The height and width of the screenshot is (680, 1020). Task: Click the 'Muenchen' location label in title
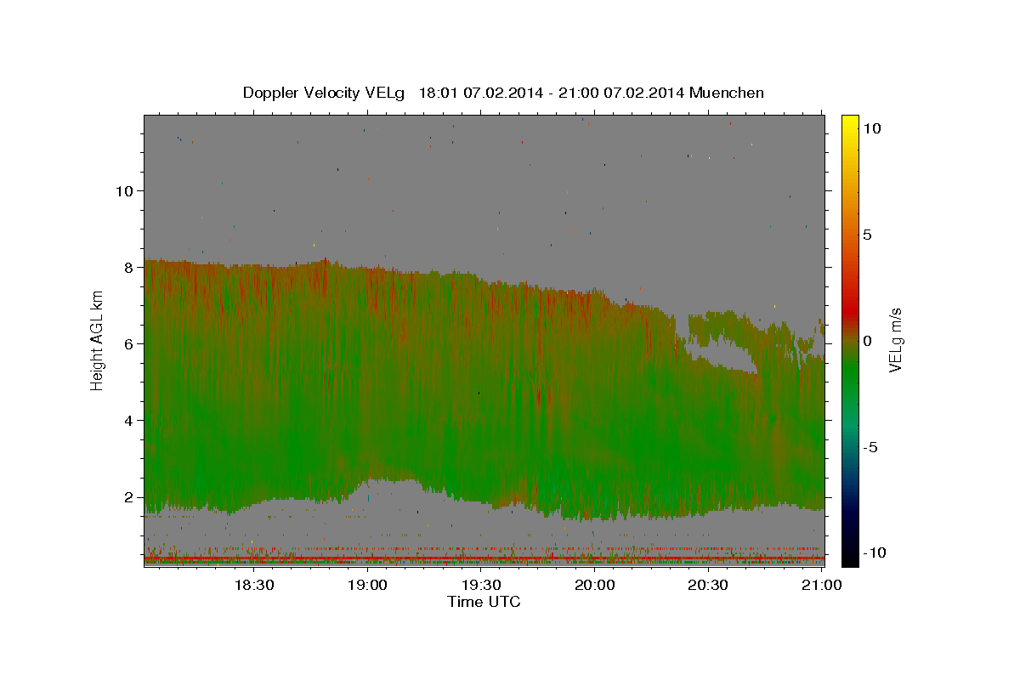(x=727, y=93)
